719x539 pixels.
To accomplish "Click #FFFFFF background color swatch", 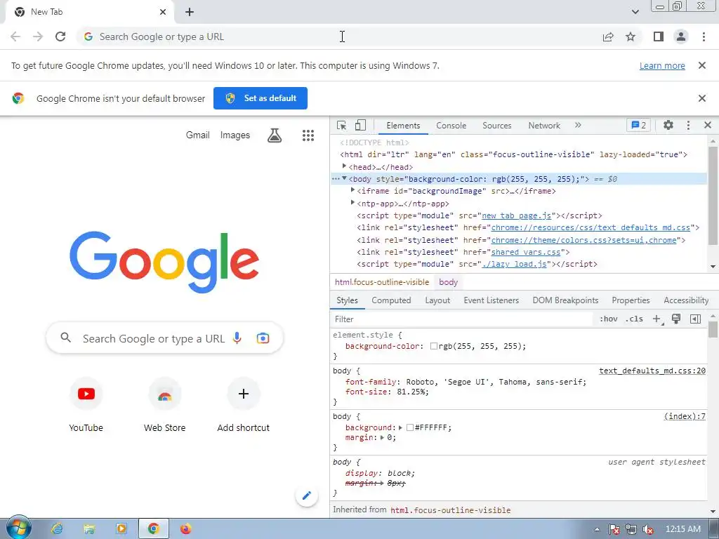I will (410, 427).
